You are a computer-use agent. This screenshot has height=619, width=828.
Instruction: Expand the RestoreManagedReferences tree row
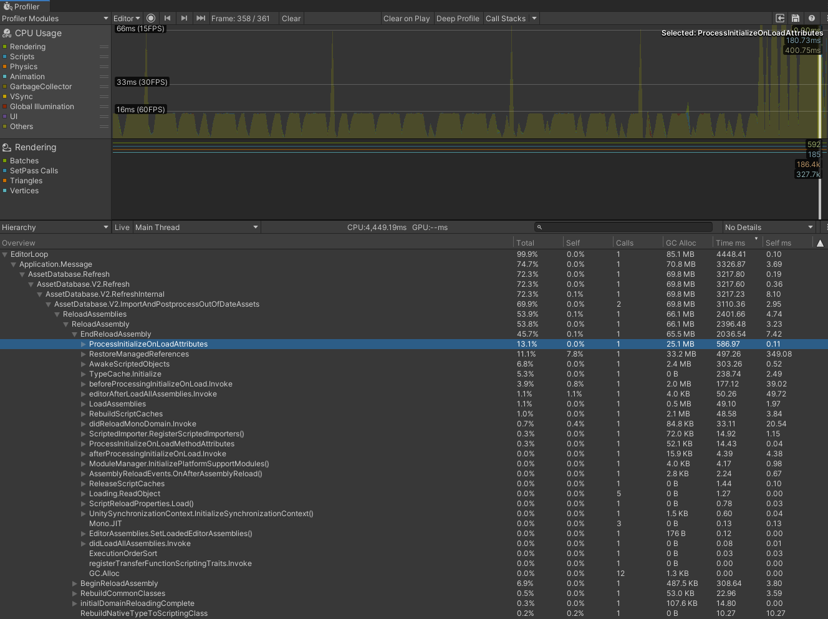click(x=84, y=354)
